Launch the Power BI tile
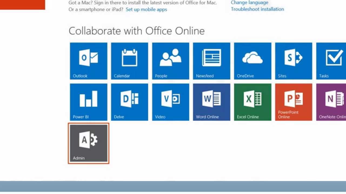This screenshot has width=346, height=194. [x=89, y=102]
